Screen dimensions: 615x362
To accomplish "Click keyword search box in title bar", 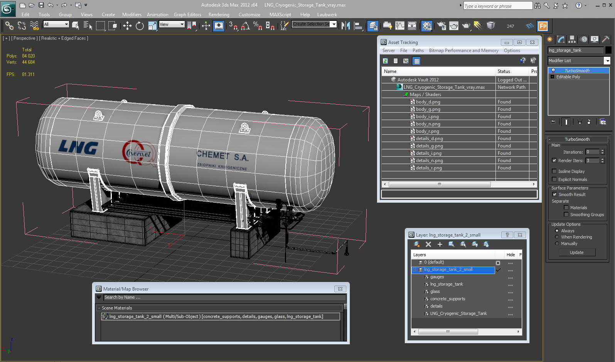I will click(498, 6).
